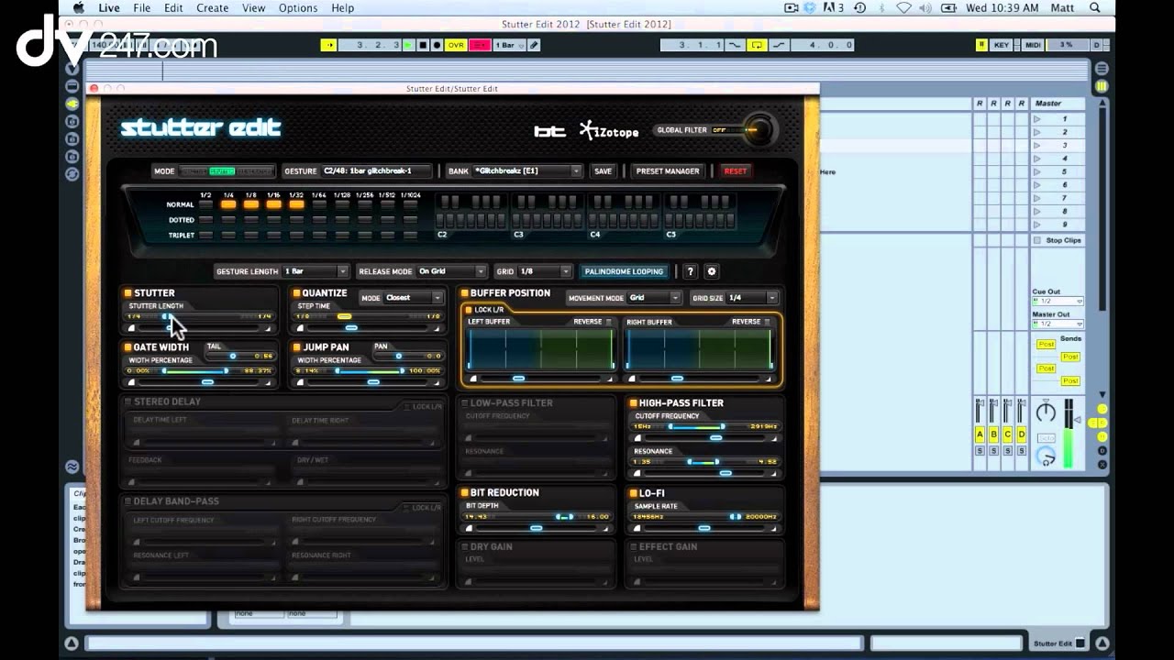This screenshot has height=660, width=1174.
Task: Open the File menu
Action: coord(141,7)
